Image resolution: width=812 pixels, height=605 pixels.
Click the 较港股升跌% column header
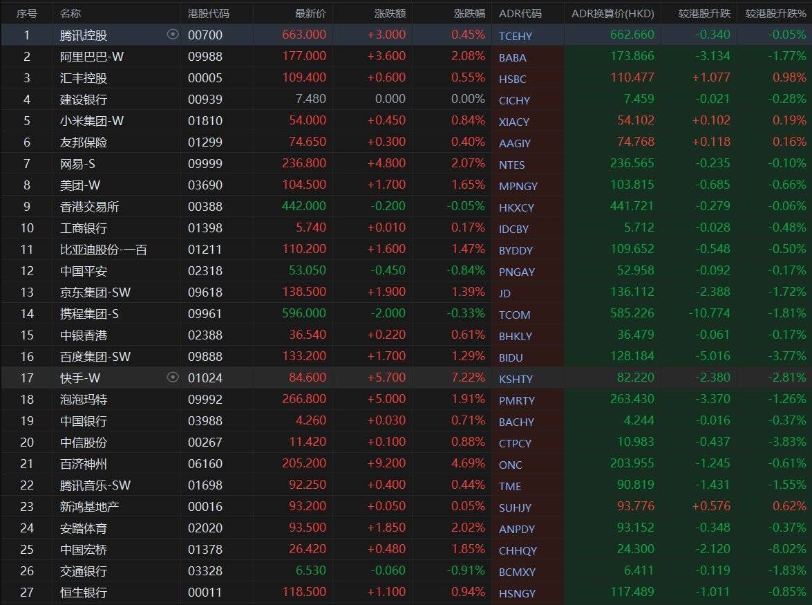(x=775, y=13)
